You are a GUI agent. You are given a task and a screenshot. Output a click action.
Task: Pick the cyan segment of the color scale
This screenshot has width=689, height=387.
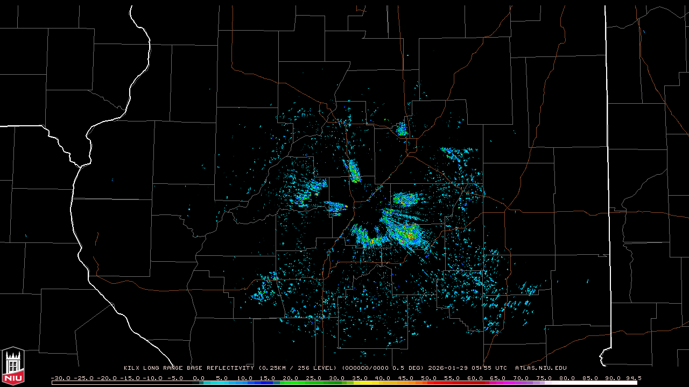(226, 383)
